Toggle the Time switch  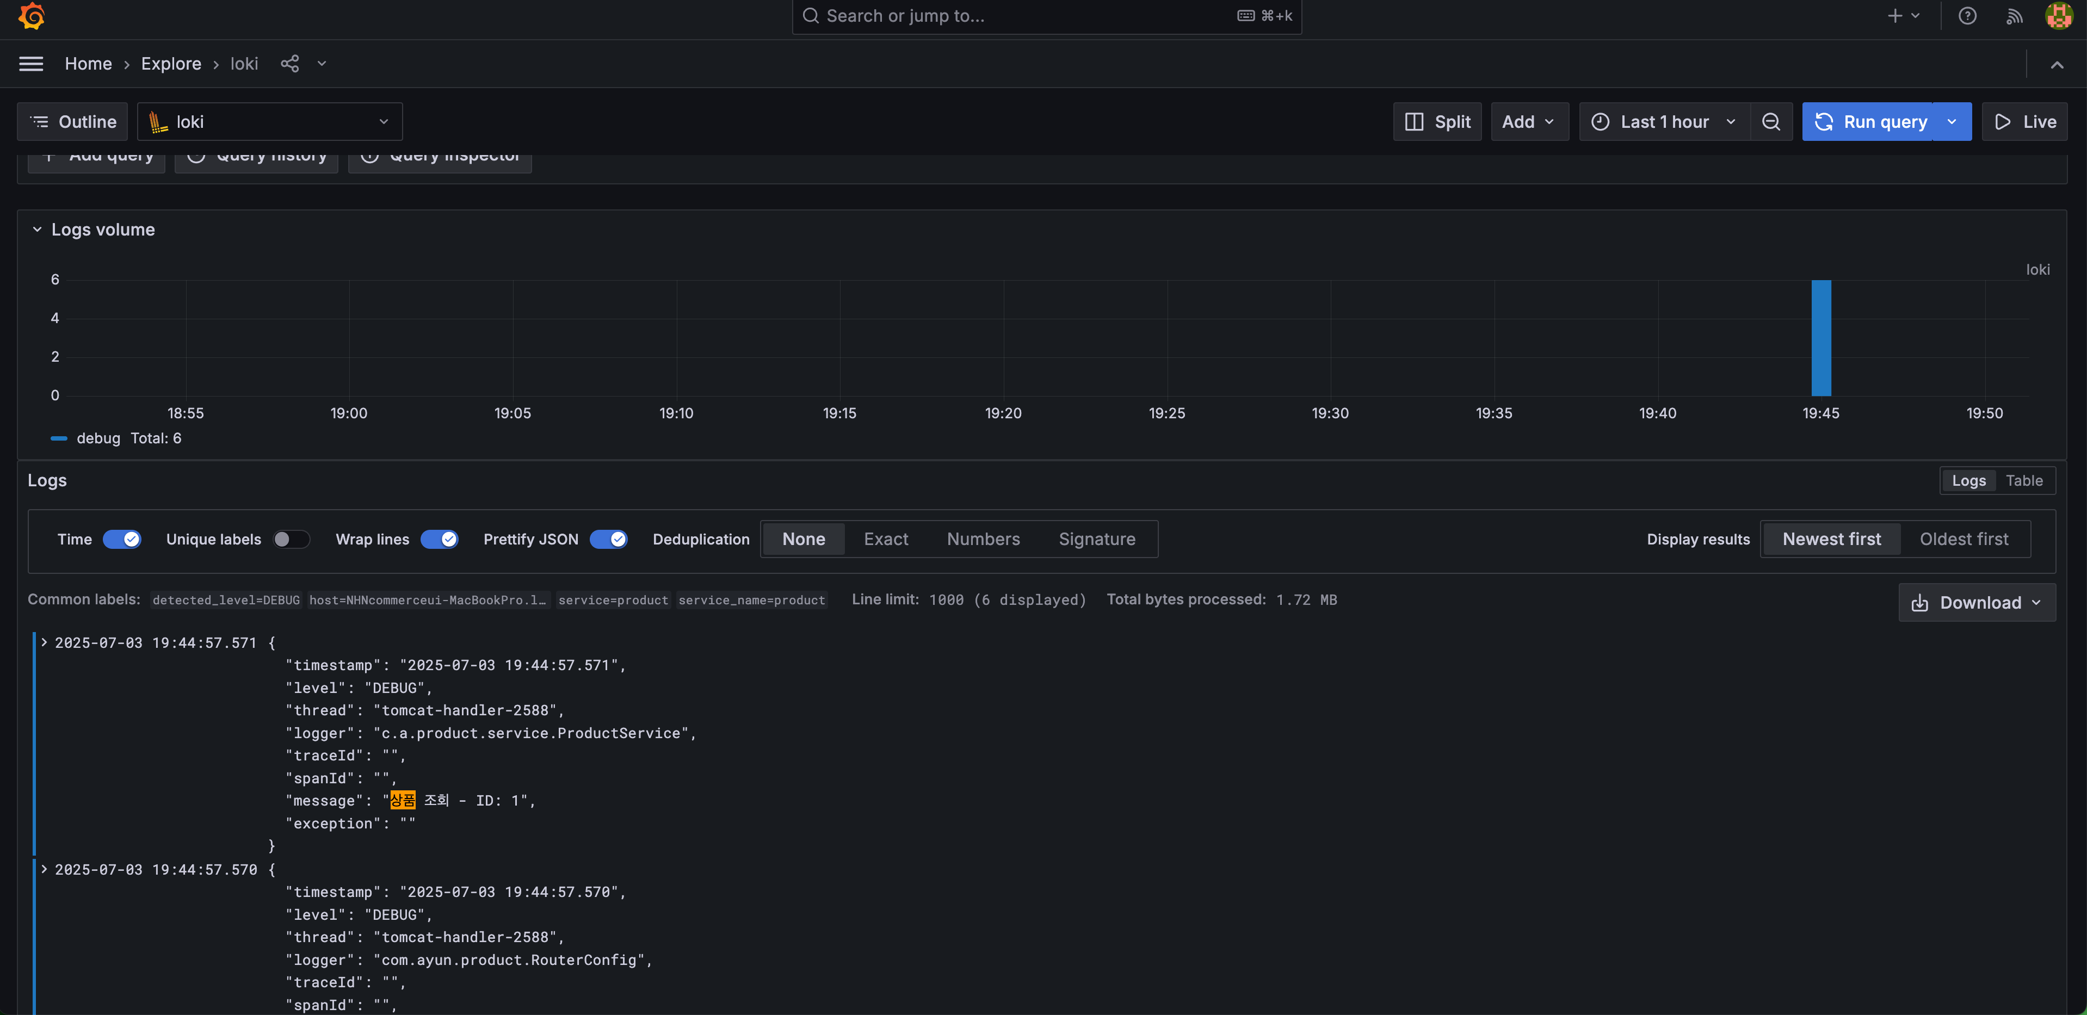[121, 539]
